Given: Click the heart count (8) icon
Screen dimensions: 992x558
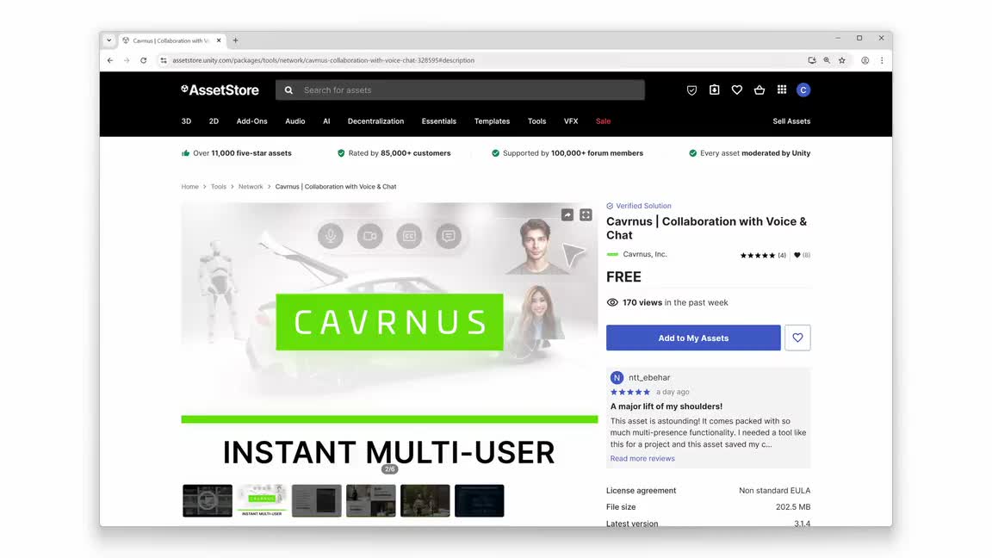Looking at the screenshot, I should click(802, 255).
